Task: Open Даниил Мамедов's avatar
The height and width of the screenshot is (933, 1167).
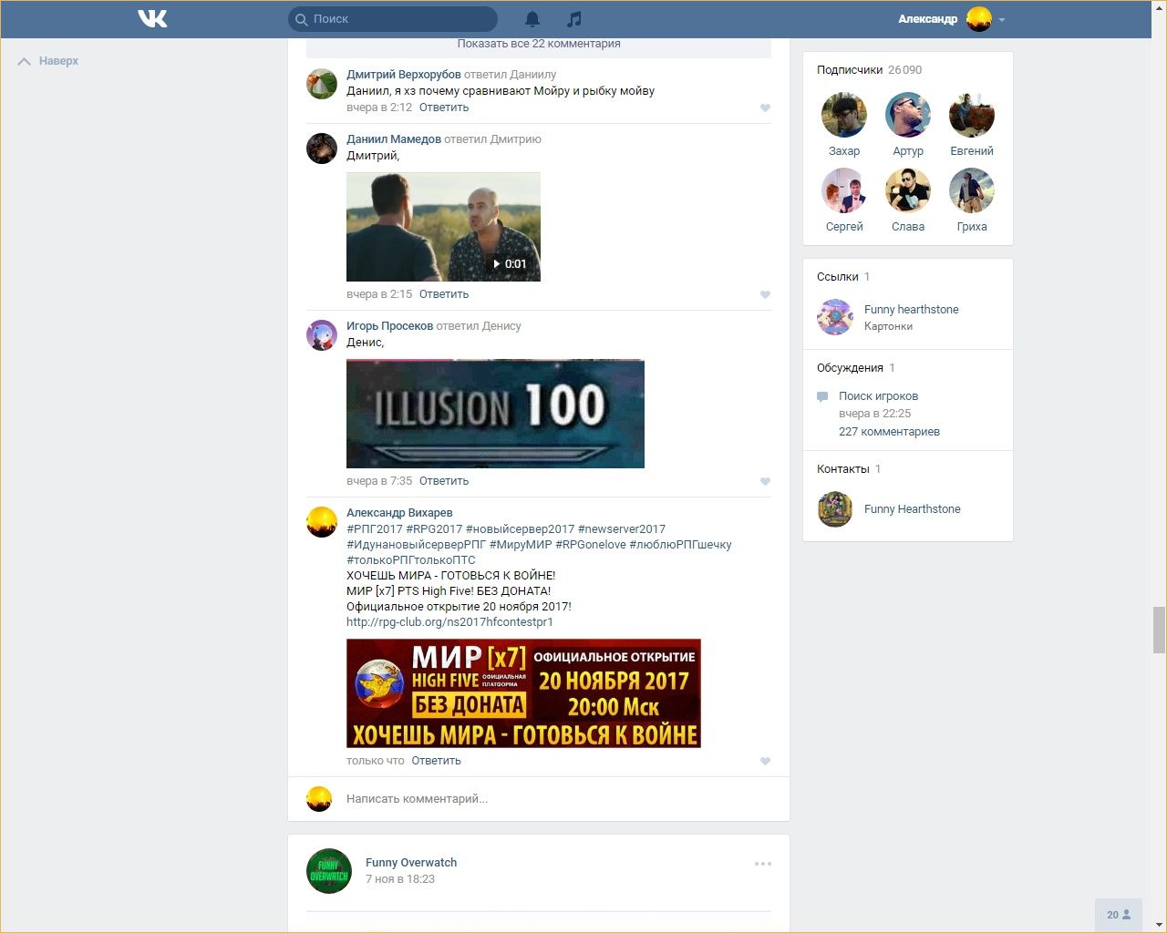Action: click(322, 148)
